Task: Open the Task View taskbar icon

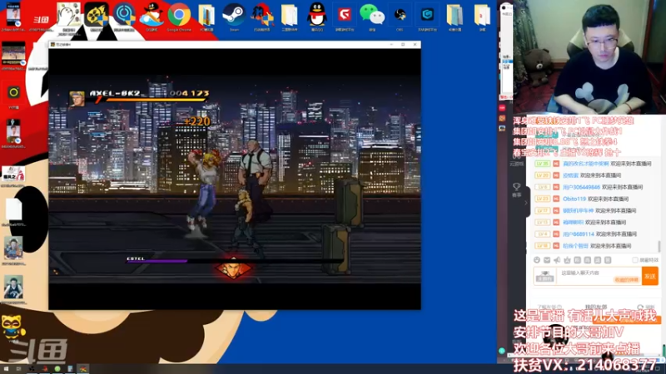Action: (x=18, y=369)
